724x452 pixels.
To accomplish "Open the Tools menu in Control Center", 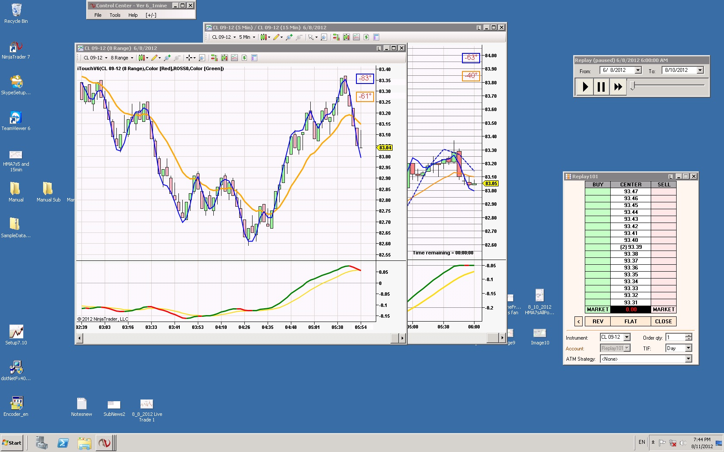I will pos(115,15).
